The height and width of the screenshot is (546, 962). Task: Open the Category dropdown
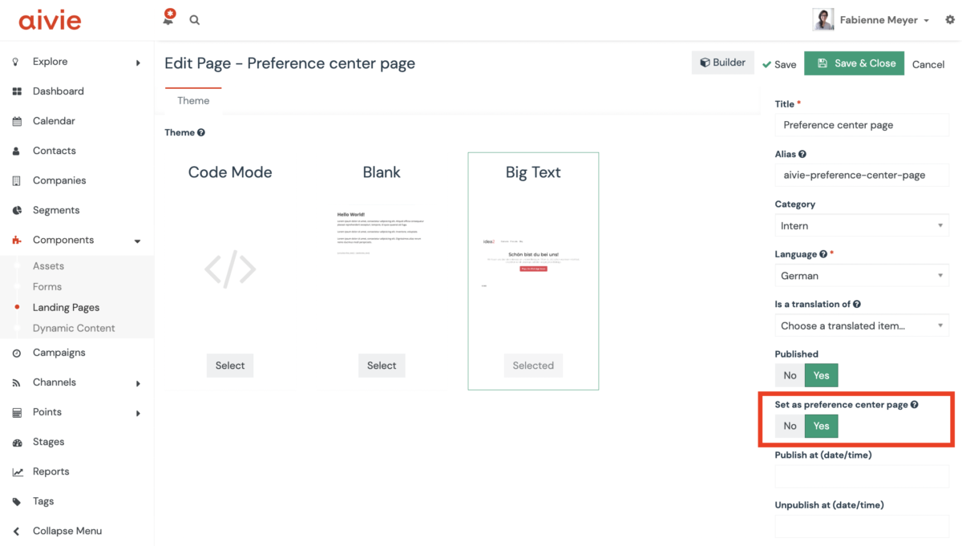(x=861, y=226)
